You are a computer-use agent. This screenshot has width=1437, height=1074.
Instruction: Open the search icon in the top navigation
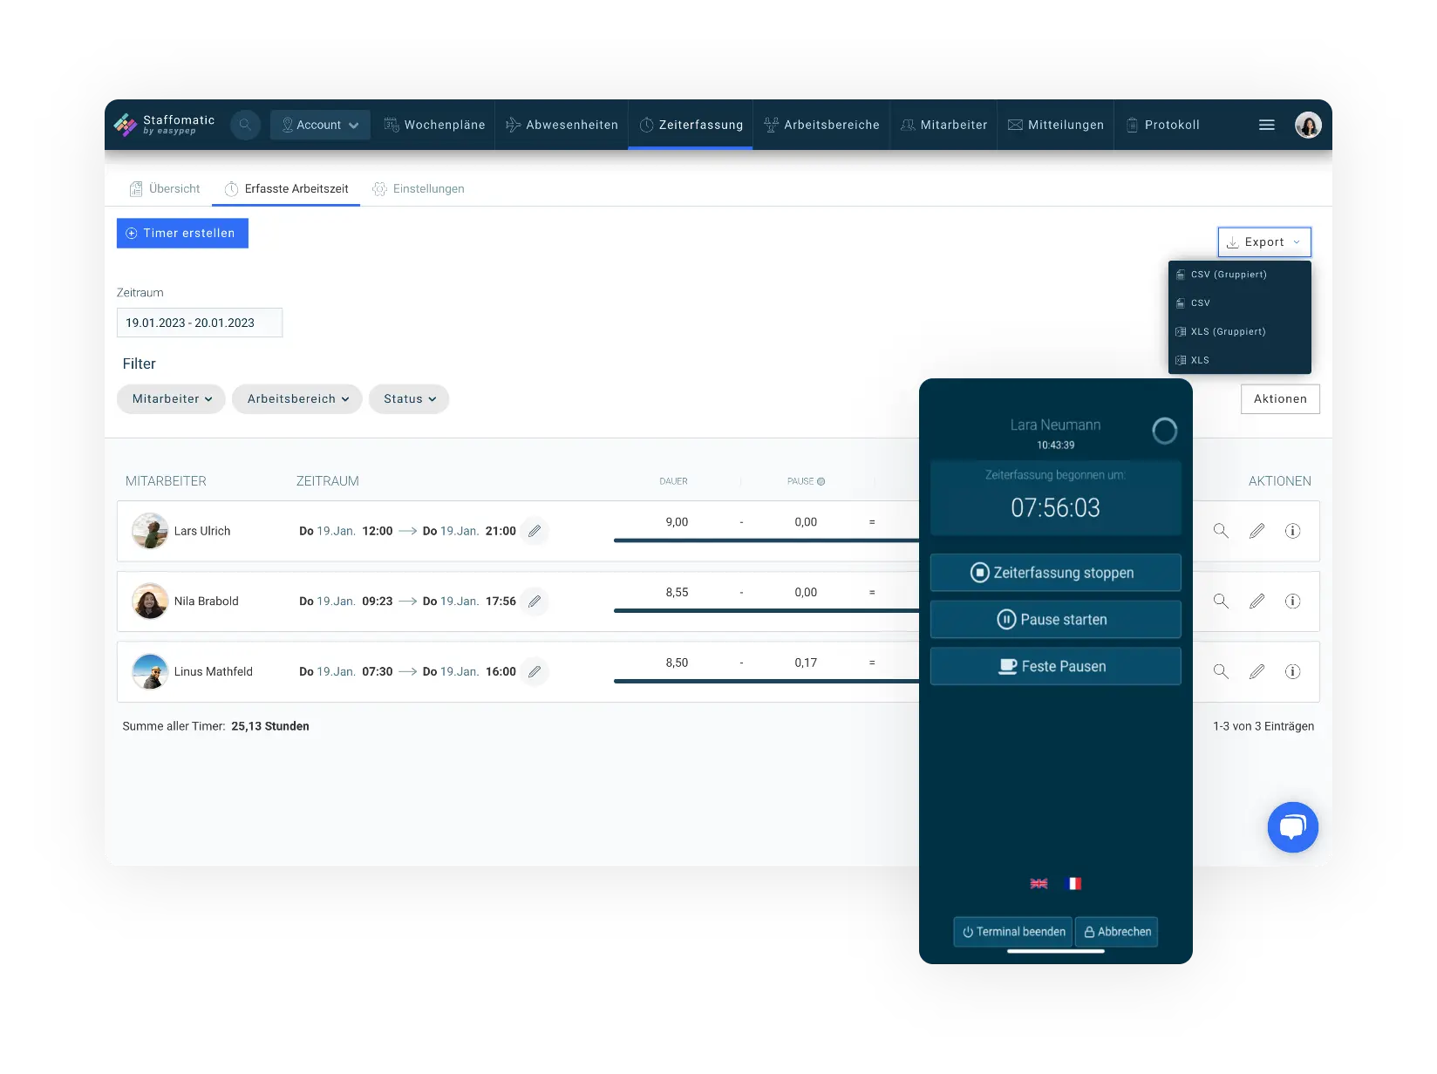click(245, 125)
